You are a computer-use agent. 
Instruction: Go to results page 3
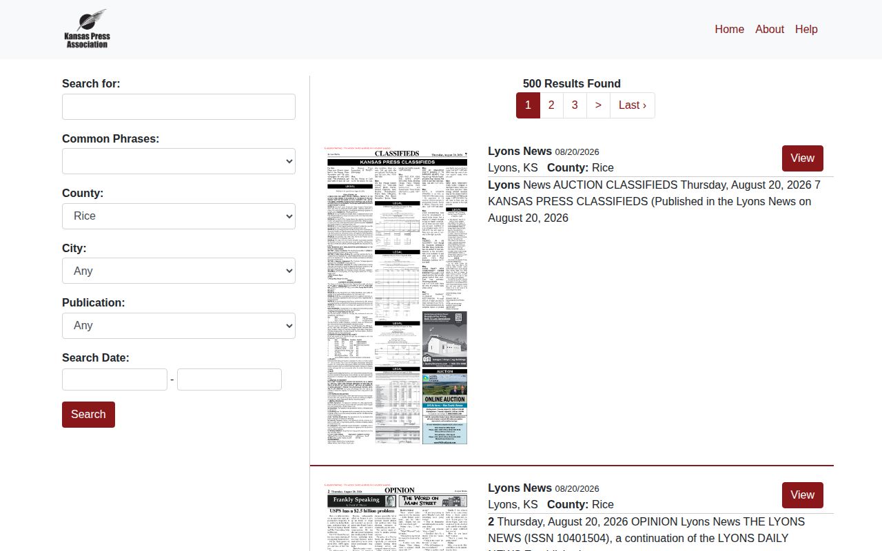pos(575,105)
